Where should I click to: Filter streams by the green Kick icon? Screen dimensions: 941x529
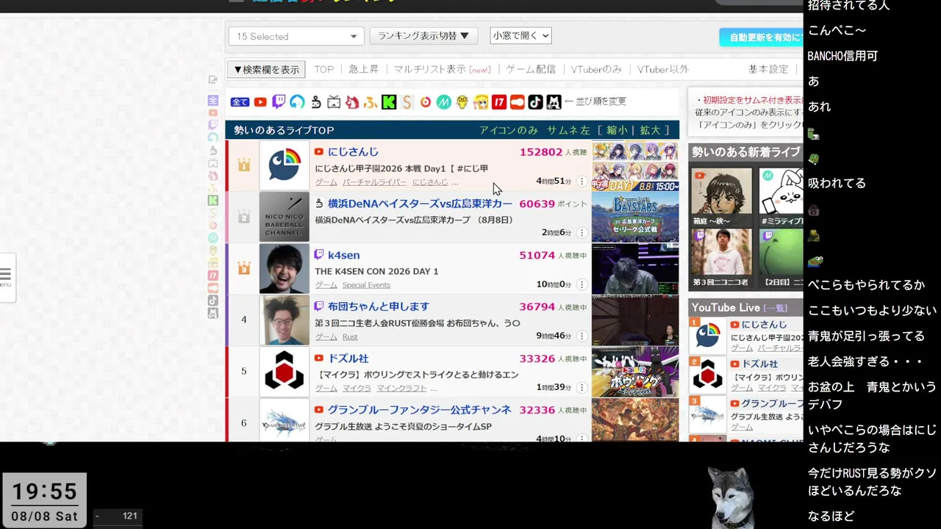point(389,102)
